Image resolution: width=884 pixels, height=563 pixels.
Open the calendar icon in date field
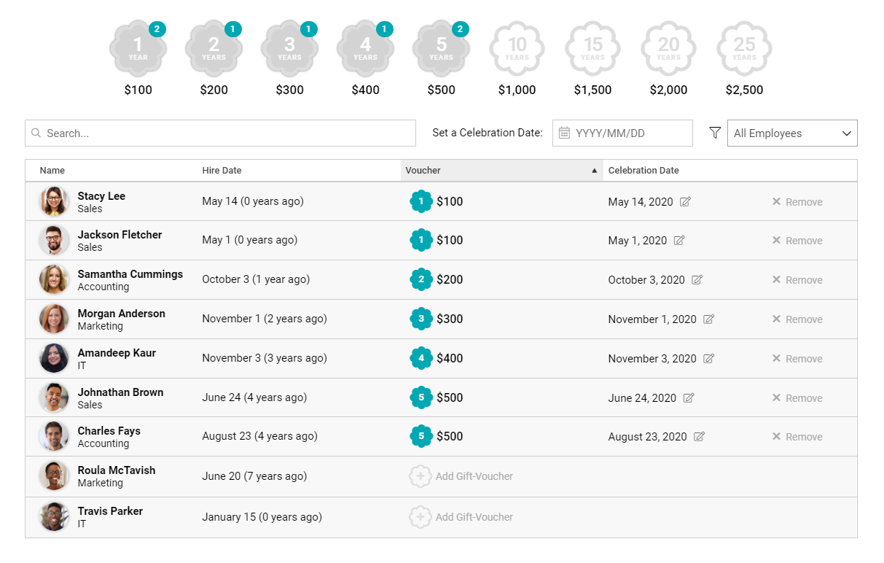(x=564, y=133)
